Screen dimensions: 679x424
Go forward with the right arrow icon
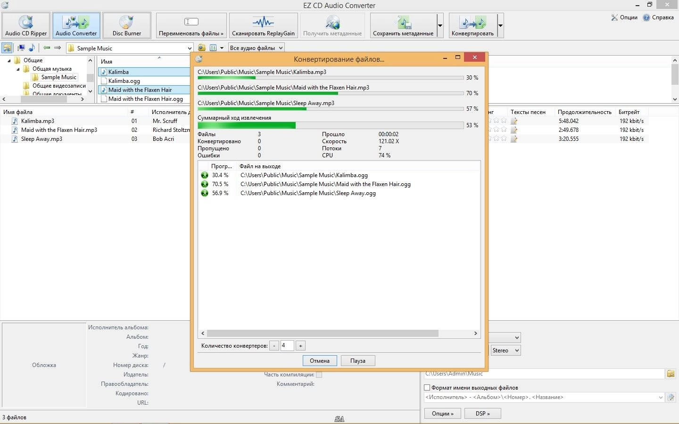(58, 48)
